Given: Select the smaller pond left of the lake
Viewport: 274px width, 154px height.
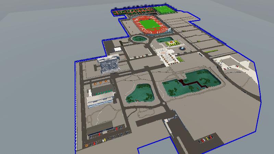Looking at the screenshot, I should pos(140,94).
